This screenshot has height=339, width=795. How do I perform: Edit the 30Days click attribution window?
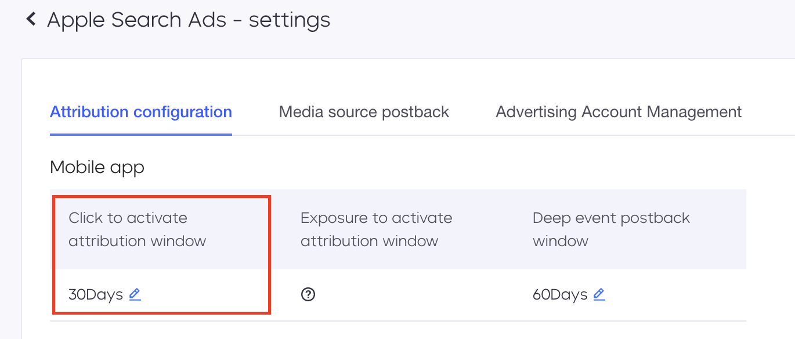[135, 294]
